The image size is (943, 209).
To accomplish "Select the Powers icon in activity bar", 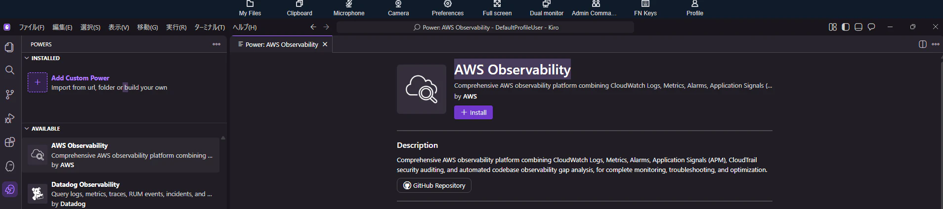I will [10, 189].
